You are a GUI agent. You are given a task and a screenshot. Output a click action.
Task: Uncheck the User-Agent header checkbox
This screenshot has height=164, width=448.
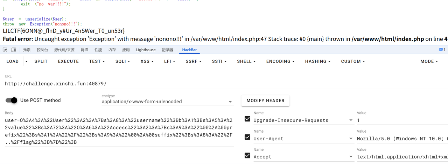[x=247, y=137]
